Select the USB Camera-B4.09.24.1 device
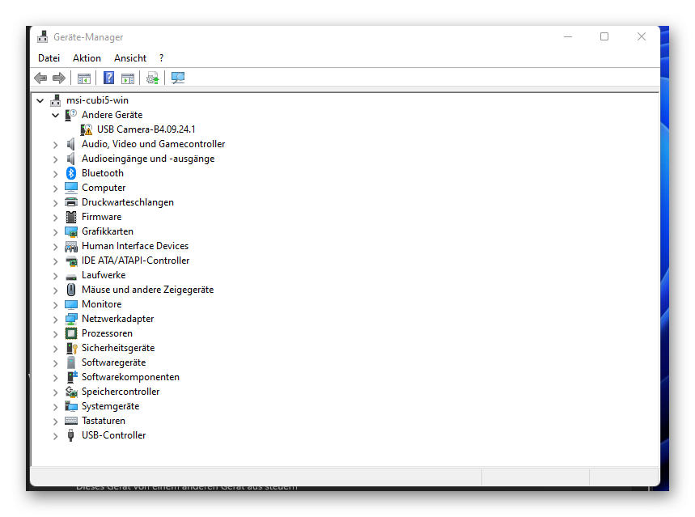This screenshot has height=517, width=695. [x=146, y=129]
